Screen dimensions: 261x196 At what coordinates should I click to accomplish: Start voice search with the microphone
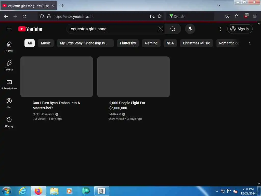point(190,29)
